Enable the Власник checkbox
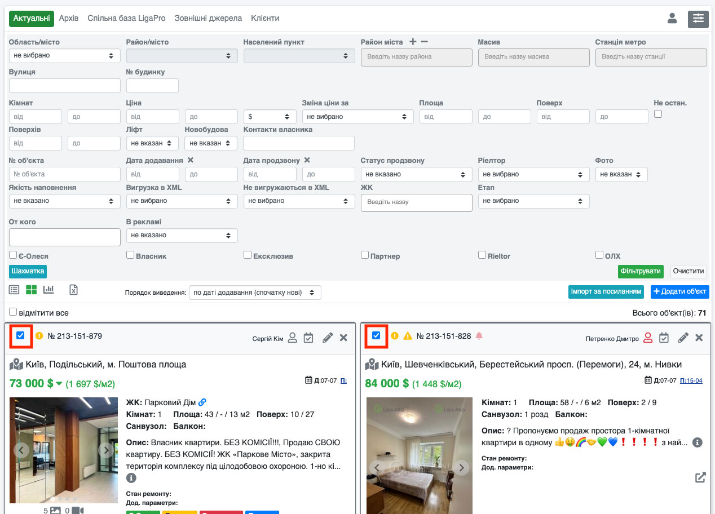715x514 pixels. point(130,255)
